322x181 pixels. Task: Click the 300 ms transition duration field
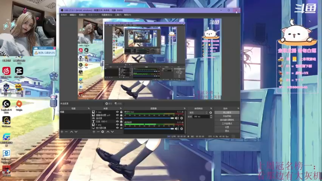(201, 117)
